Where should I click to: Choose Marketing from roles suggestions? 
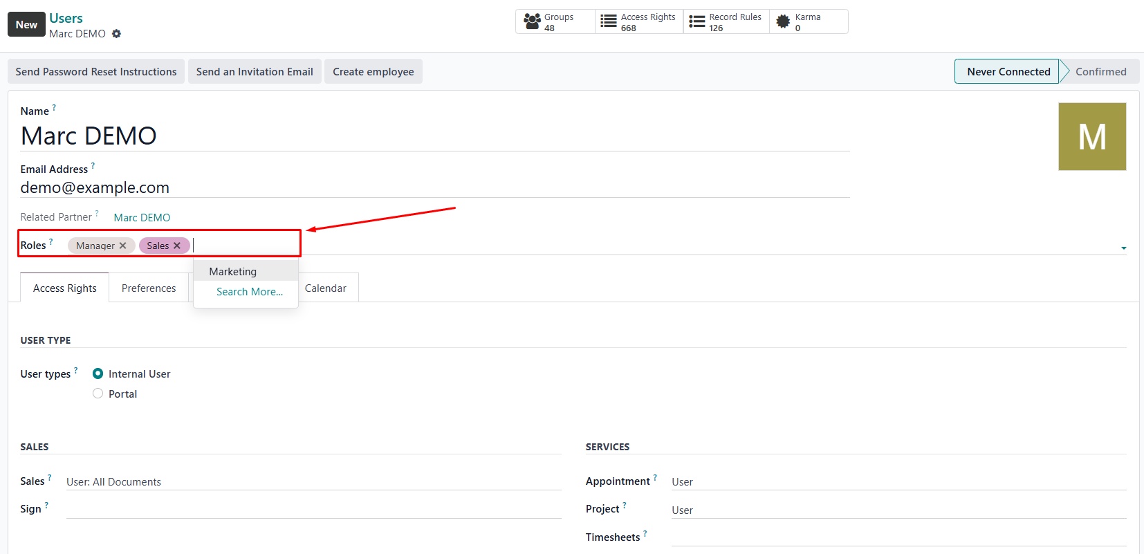click(x=233, y=272)
